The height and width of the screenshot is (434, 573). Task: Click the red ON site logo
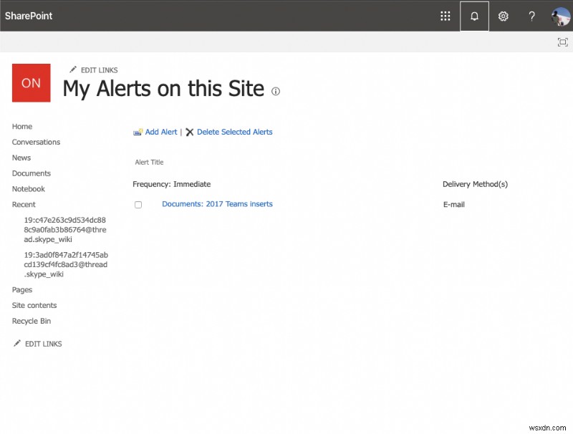pos(31,83)
